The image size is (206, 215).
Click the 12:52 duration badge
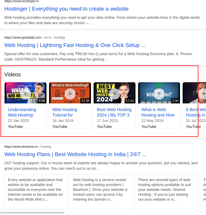click(x=130, y=101)
